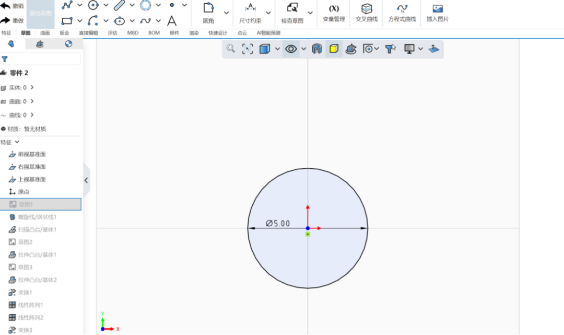Select the point sketch tool
The width and height of the screenshot is (564, 335).
click(172, 5)
